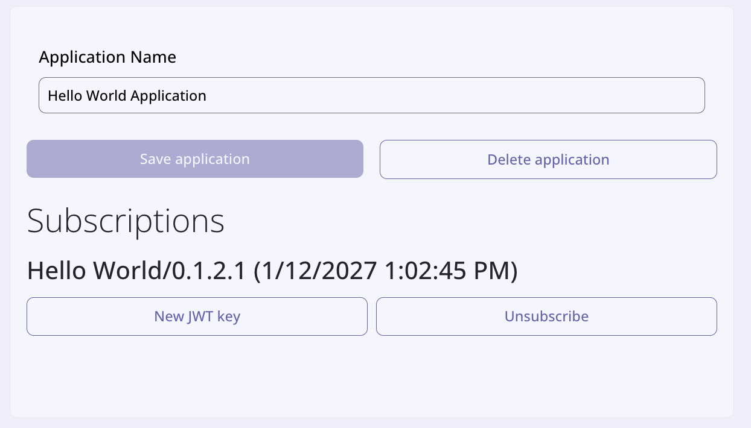751x428 pixels.
Task: Click the Delete application outlined button
Action: [x=548, y=159]
